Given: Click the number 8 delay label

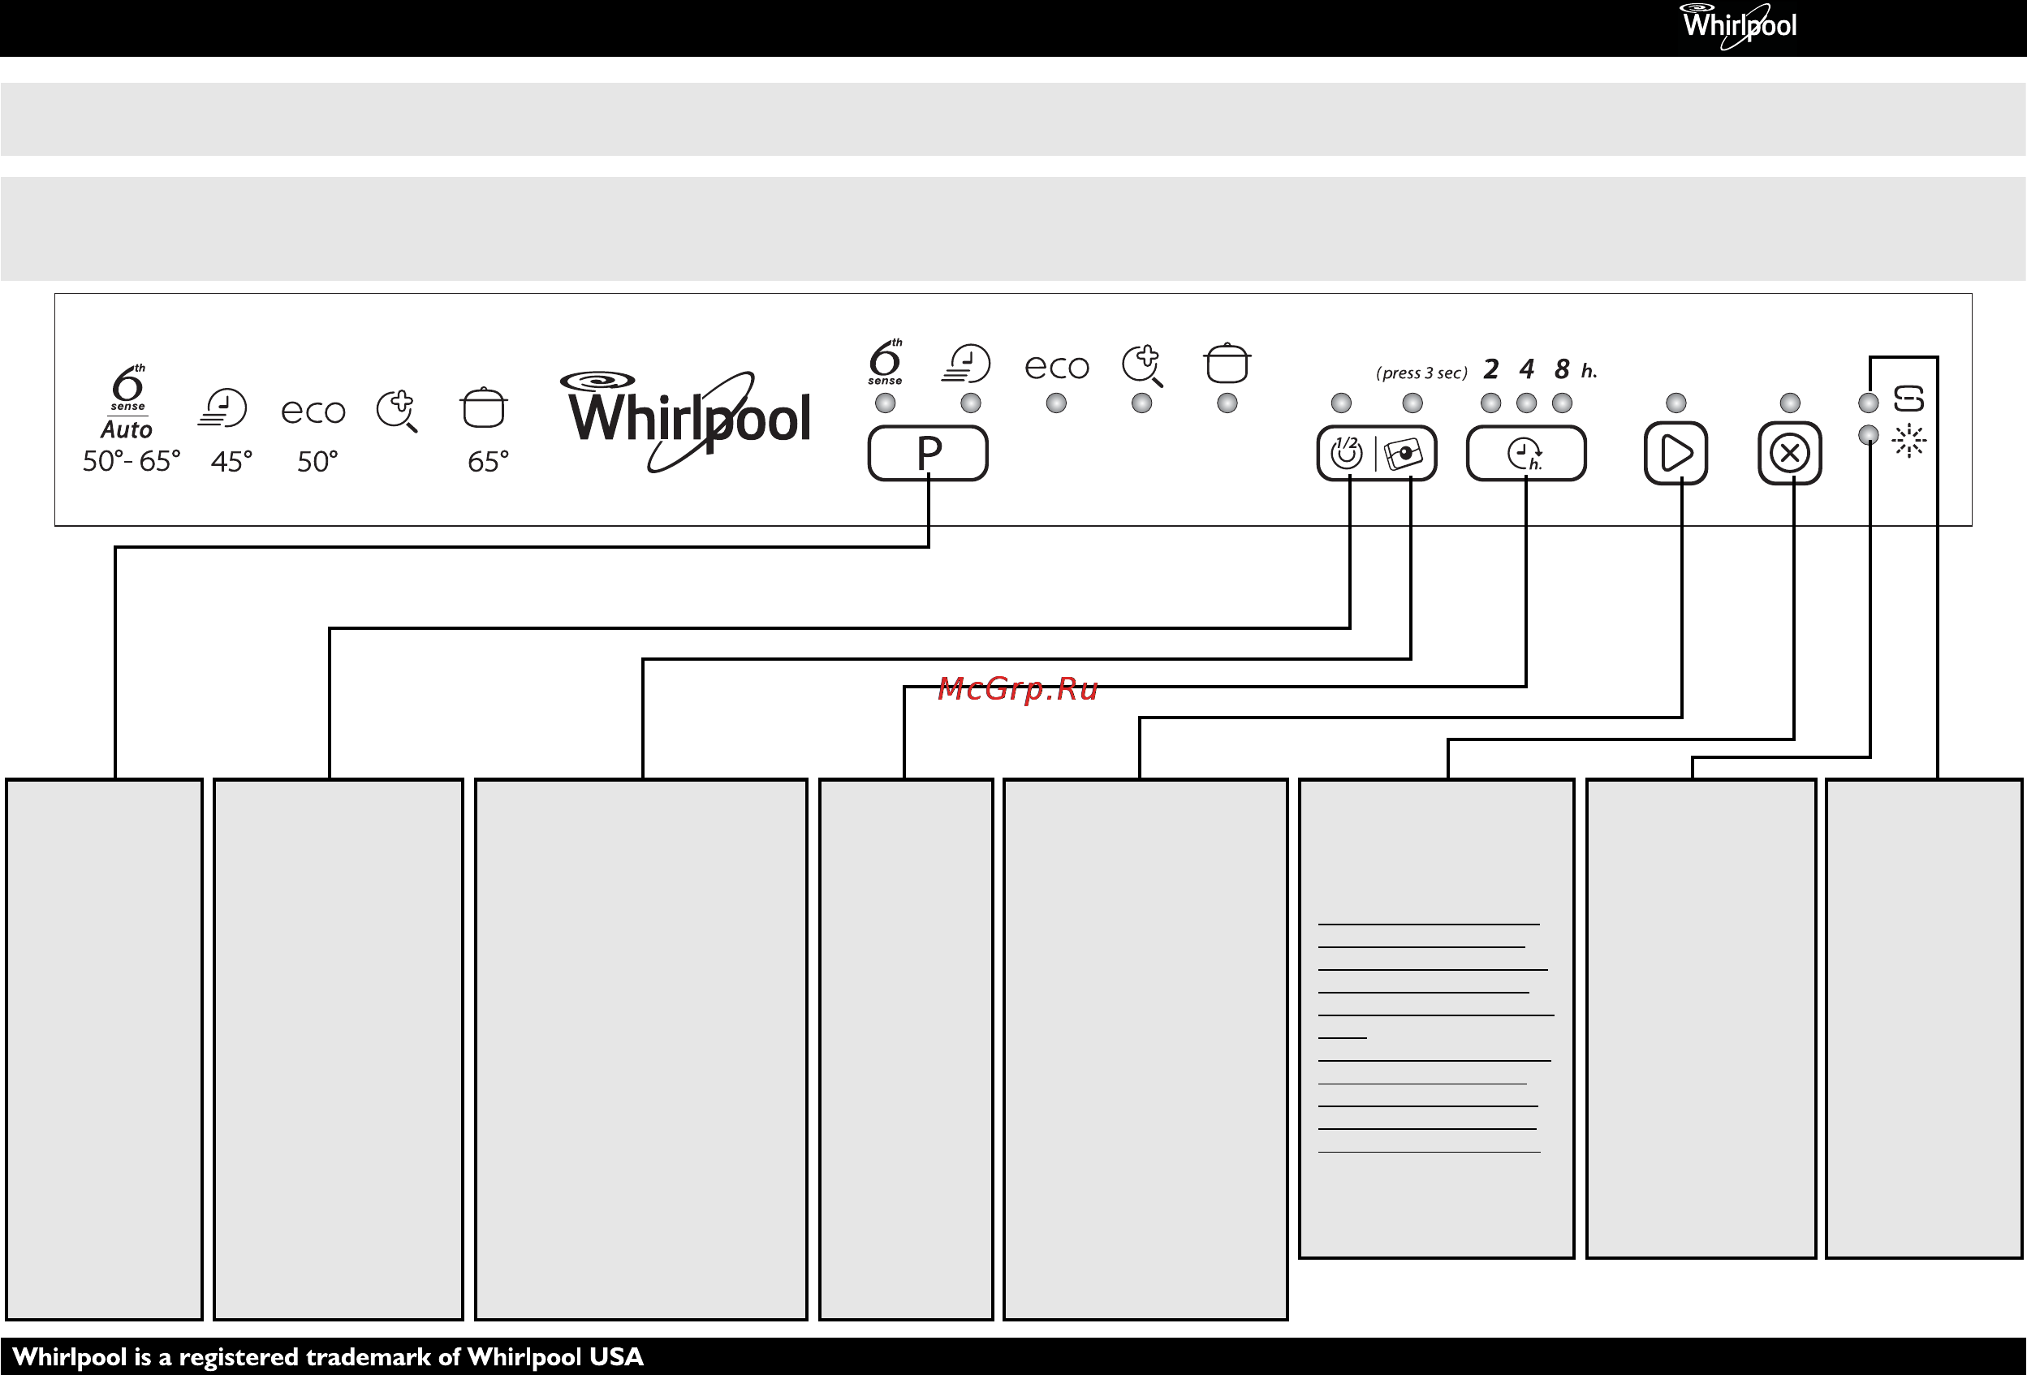Looking at the screenshot, I should pos(1562,369).
